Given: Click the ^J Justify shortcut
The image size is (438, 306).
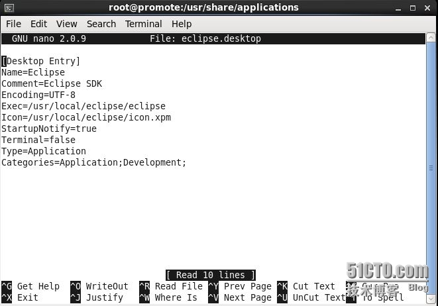Looking at the screenshot, I should pyautogui.click(x=97, y=297).
